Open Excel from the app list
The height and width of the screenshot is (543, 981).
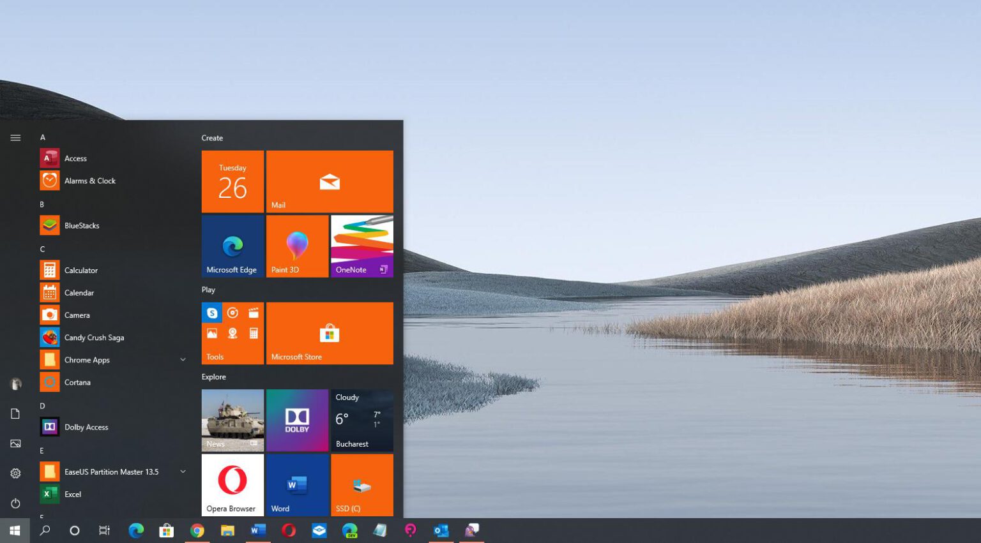click(x=114, y=494)
